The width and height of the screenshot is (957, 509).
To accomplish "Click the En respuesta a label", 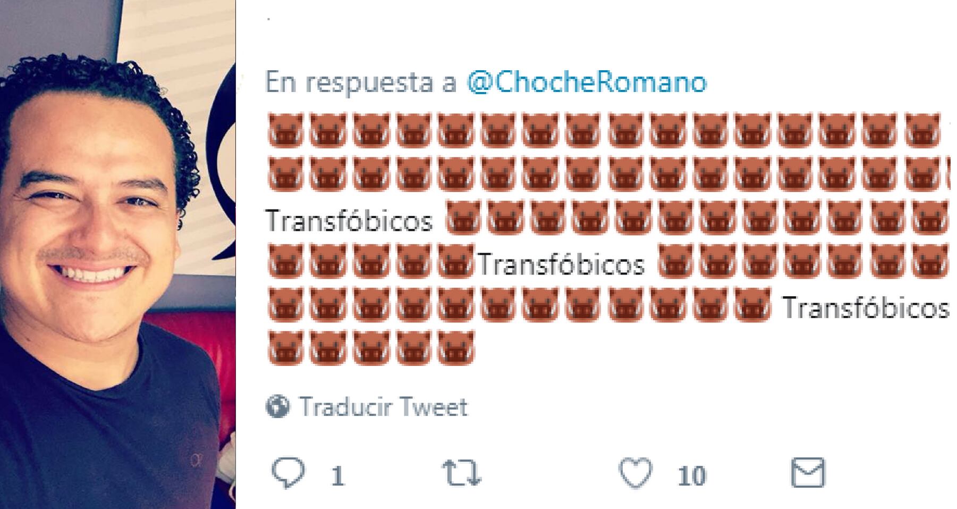I will (361, 82).
